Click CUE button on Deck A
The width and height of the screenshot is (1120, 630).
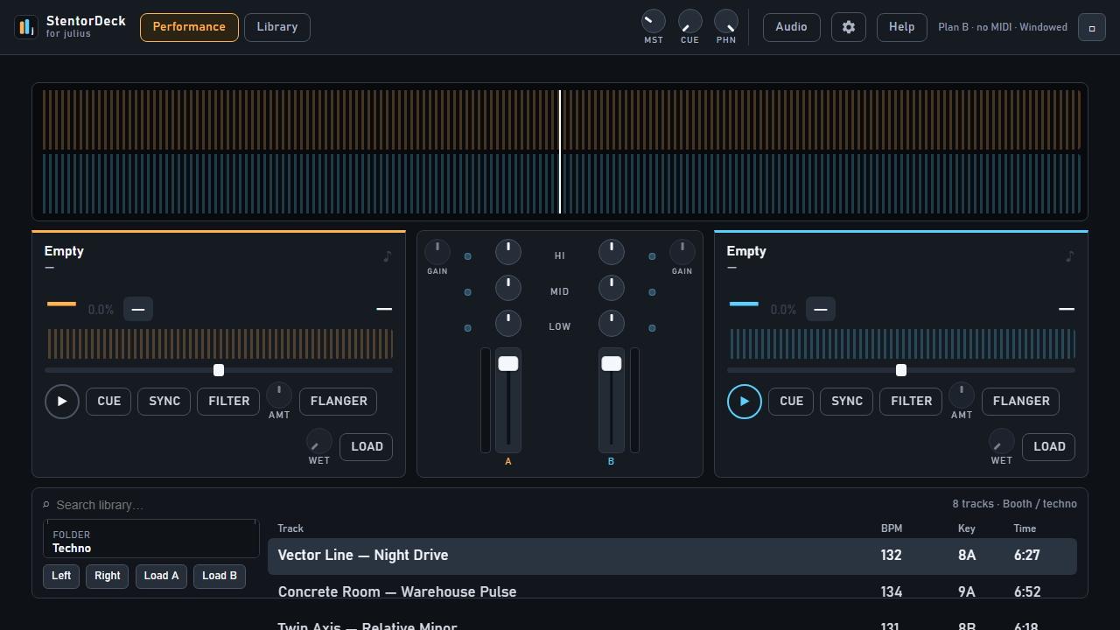tap(108, 402)
